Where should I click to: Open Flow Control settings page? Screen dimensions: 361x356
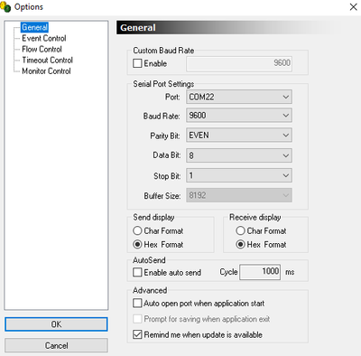point(42,49)
